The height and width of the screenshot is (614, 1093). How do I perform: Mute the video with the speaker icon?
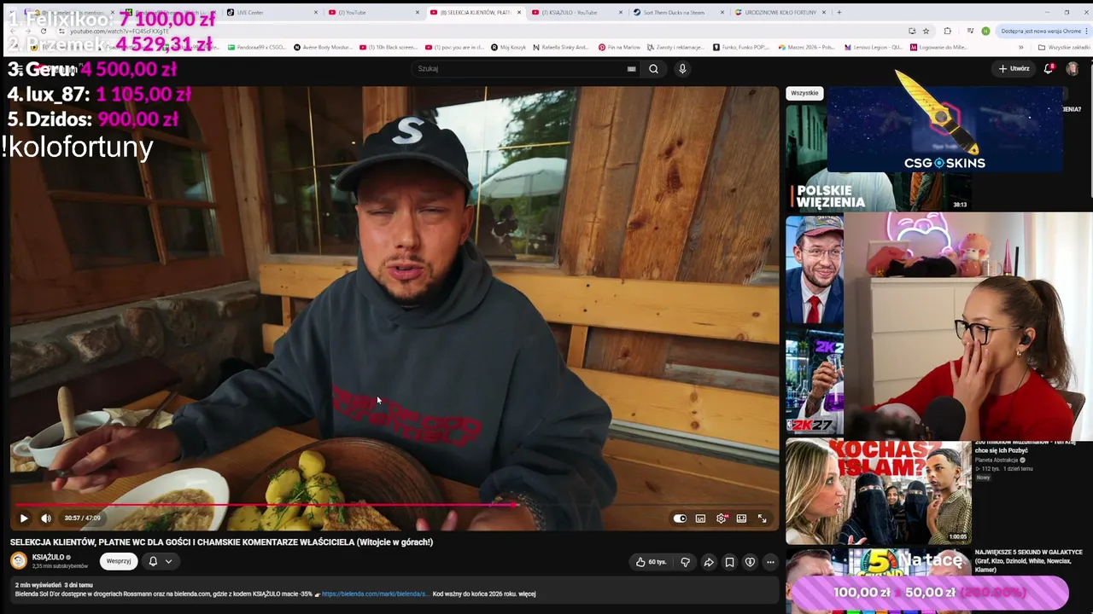coord(46,518)
